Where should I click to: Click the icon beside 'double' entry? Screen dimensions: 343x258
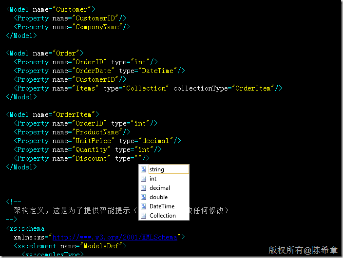coord(144,197)
